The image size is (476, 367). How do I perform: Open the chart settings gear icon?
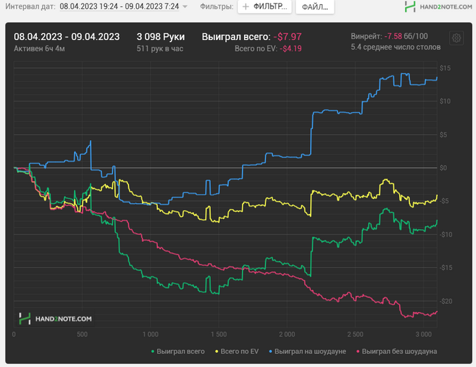[456, 38]
